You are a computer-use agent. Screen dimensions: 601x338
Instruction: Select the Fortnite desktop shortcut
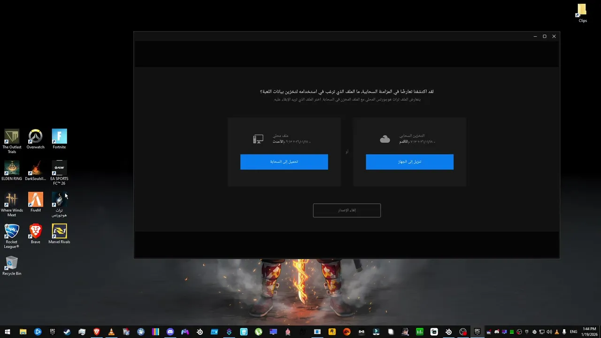(x=59, y=139)
